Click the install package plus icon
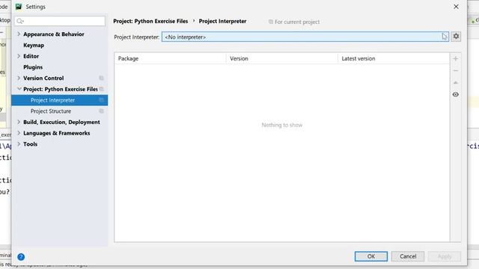This screenshot has width=479, height=269. click(x=456, y=58)
